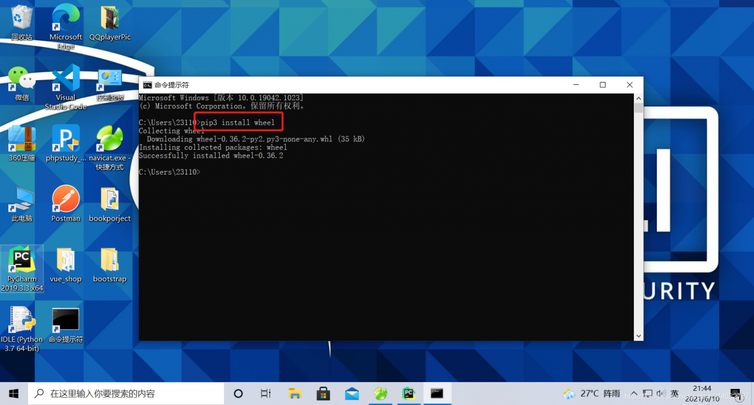Click the command prompt taskbar button
The height and width of the screenshot is (405, 754).
click(436, 393)
